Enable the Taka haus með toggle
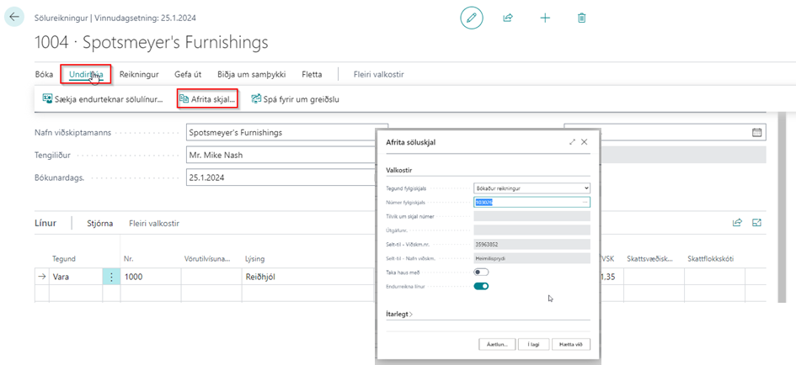This screenshot has width=796, height=365. tap(481, 272)
